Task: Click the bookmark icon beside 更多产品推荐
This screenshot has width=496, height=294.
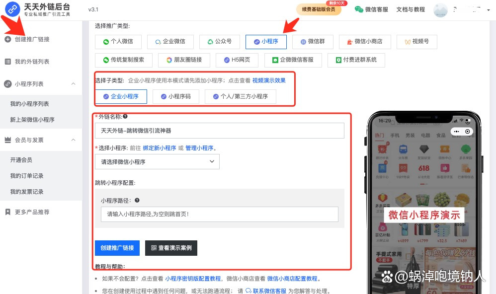Action: 8,212
